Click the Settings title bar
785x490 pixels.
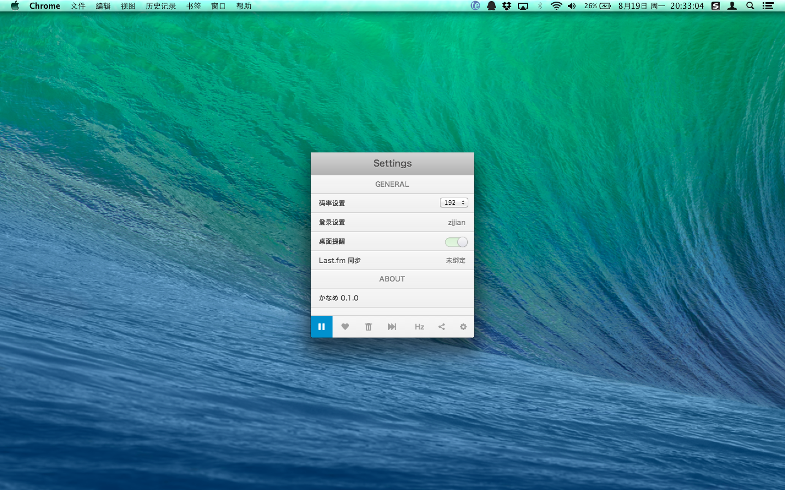click(x=392, y=163)
